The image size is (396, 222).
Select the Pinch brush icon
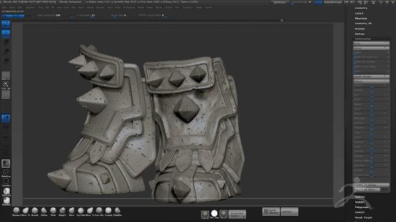point(53,210)
